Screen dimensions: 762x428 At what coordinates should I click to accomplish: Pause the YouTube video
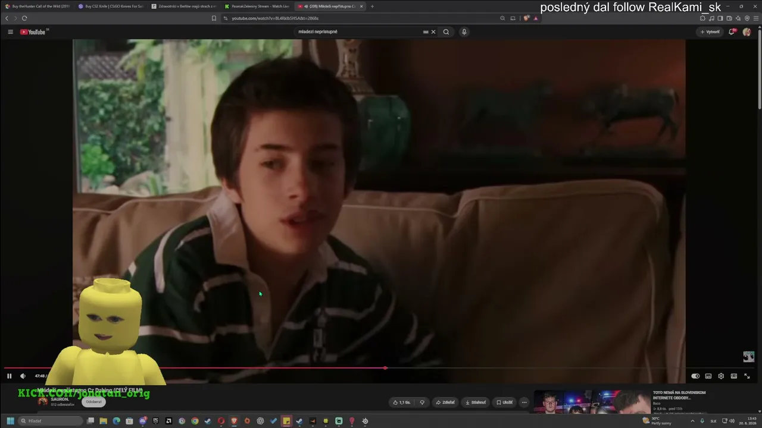click(9, 376)
